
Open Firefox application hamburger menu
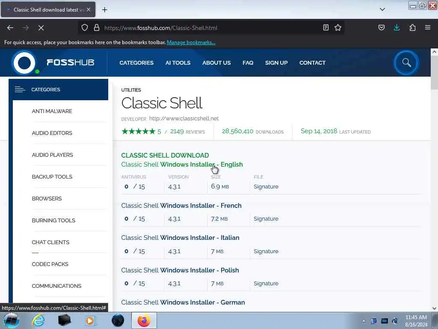428,27
